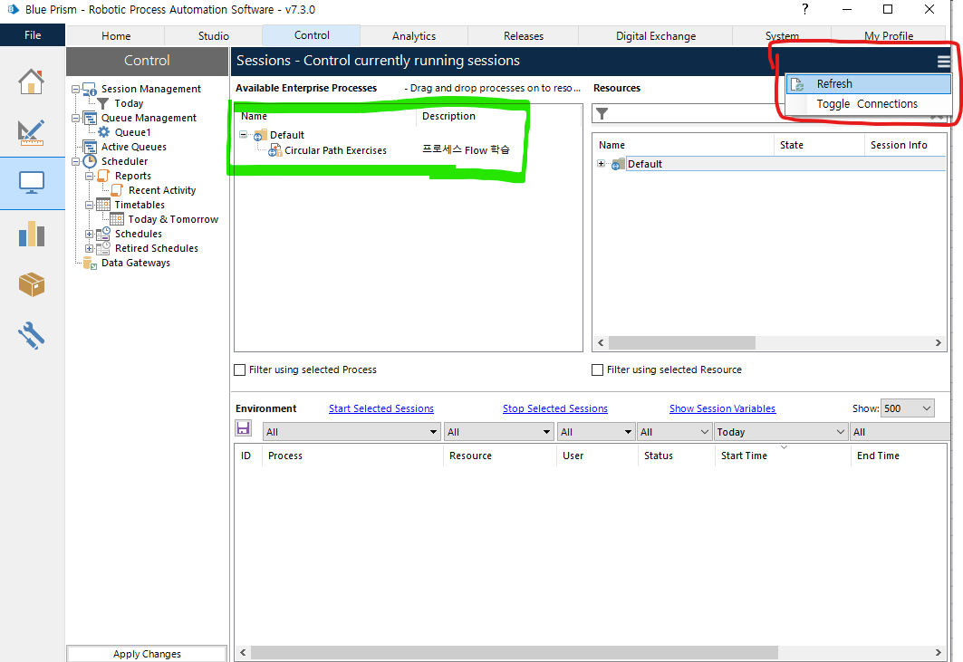Click the Data Gateways icon
The width and height of the screenshot is (963, 662).
(90, 263)
